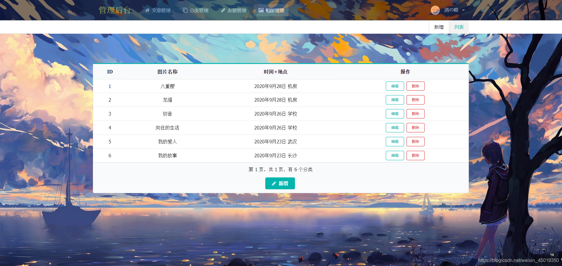Viewport: 562px width, 266px height.
Task: Switch to the 新增 tab
Action: 439,27
